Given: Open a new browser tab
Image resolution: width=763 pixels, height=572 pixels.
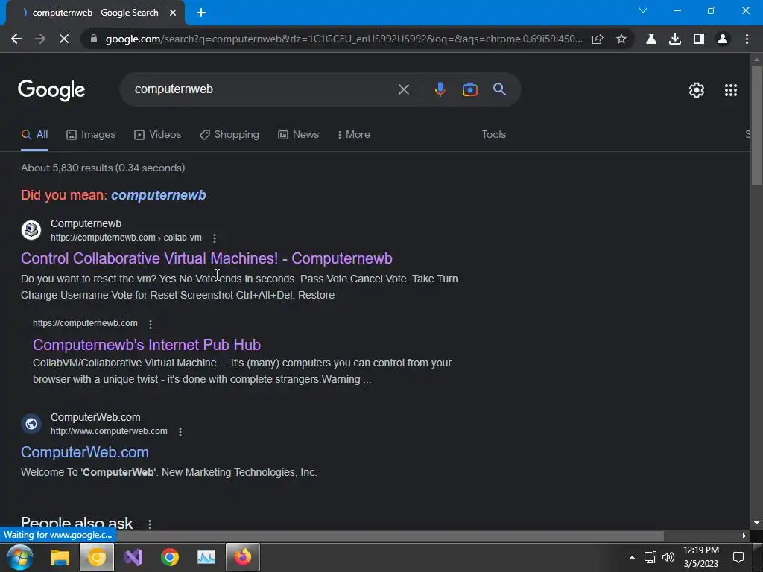Looking at the screenshot, I should tap(201, 13).
